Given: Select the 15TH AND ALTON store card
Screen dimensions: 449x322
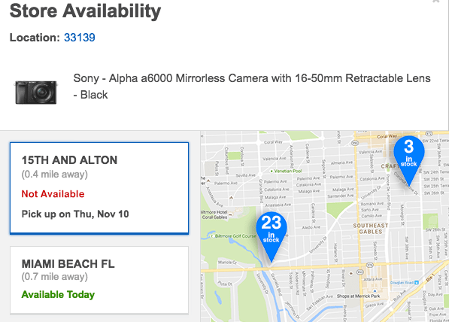Looking at the screenshot, I should pos(99,188).
